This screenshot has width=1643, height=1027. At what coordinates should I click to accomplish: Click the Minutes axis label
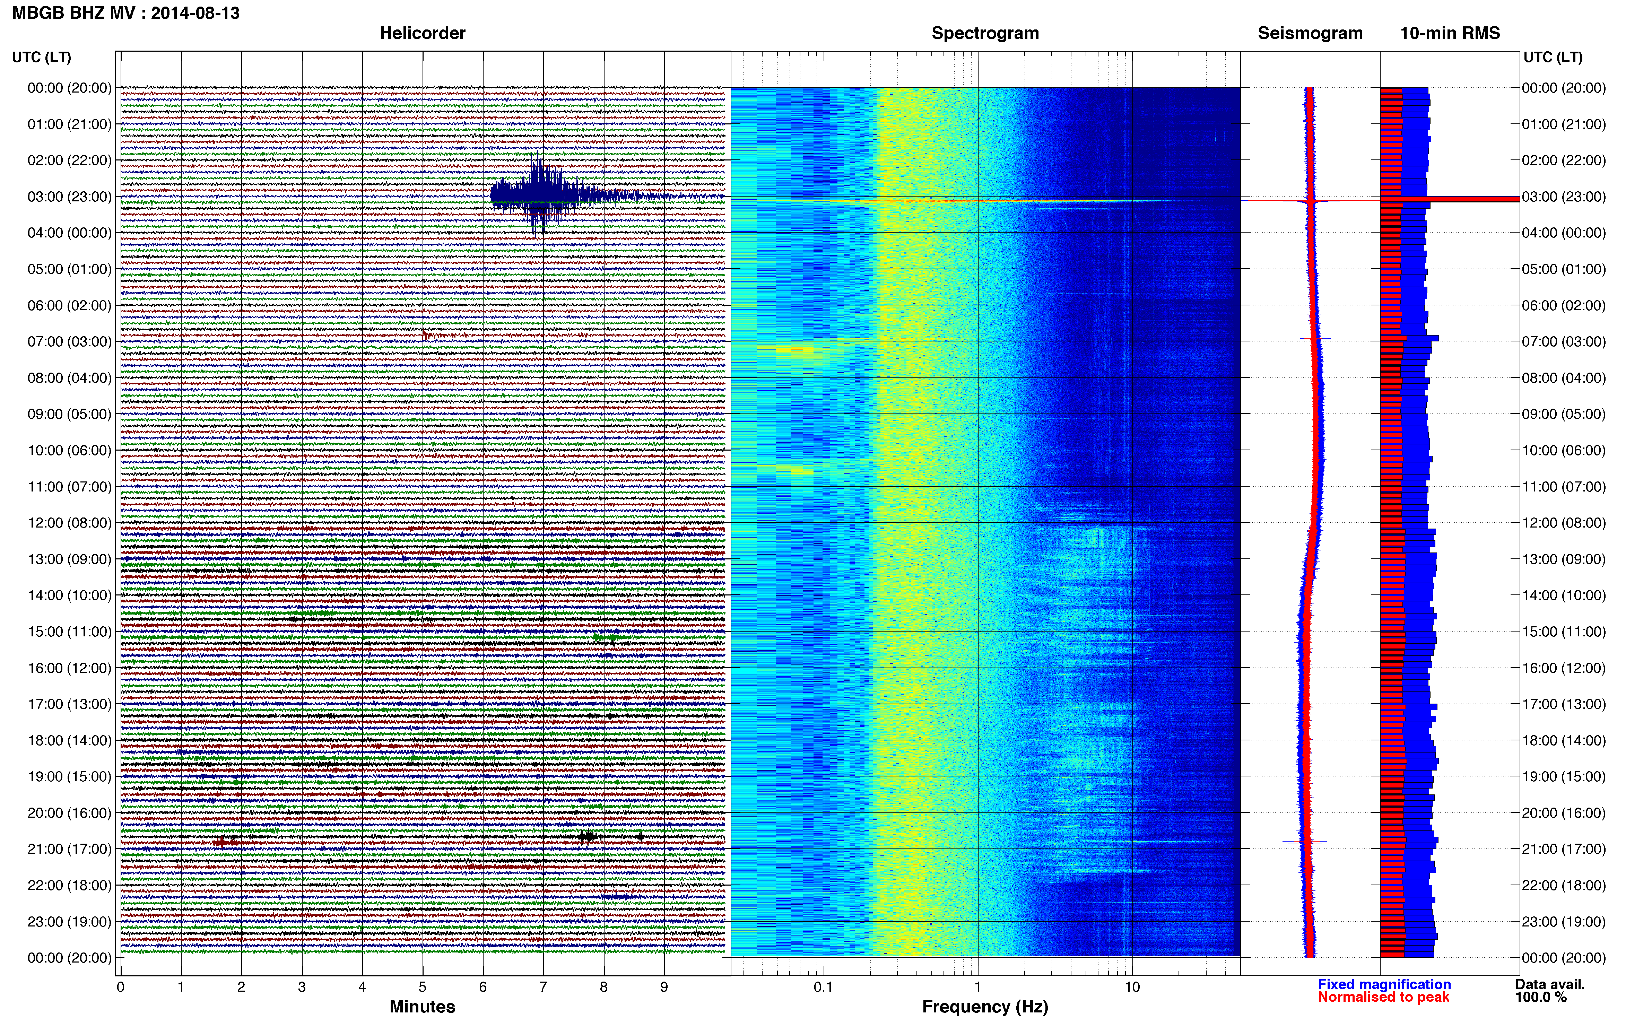[x=423, y=1007]
